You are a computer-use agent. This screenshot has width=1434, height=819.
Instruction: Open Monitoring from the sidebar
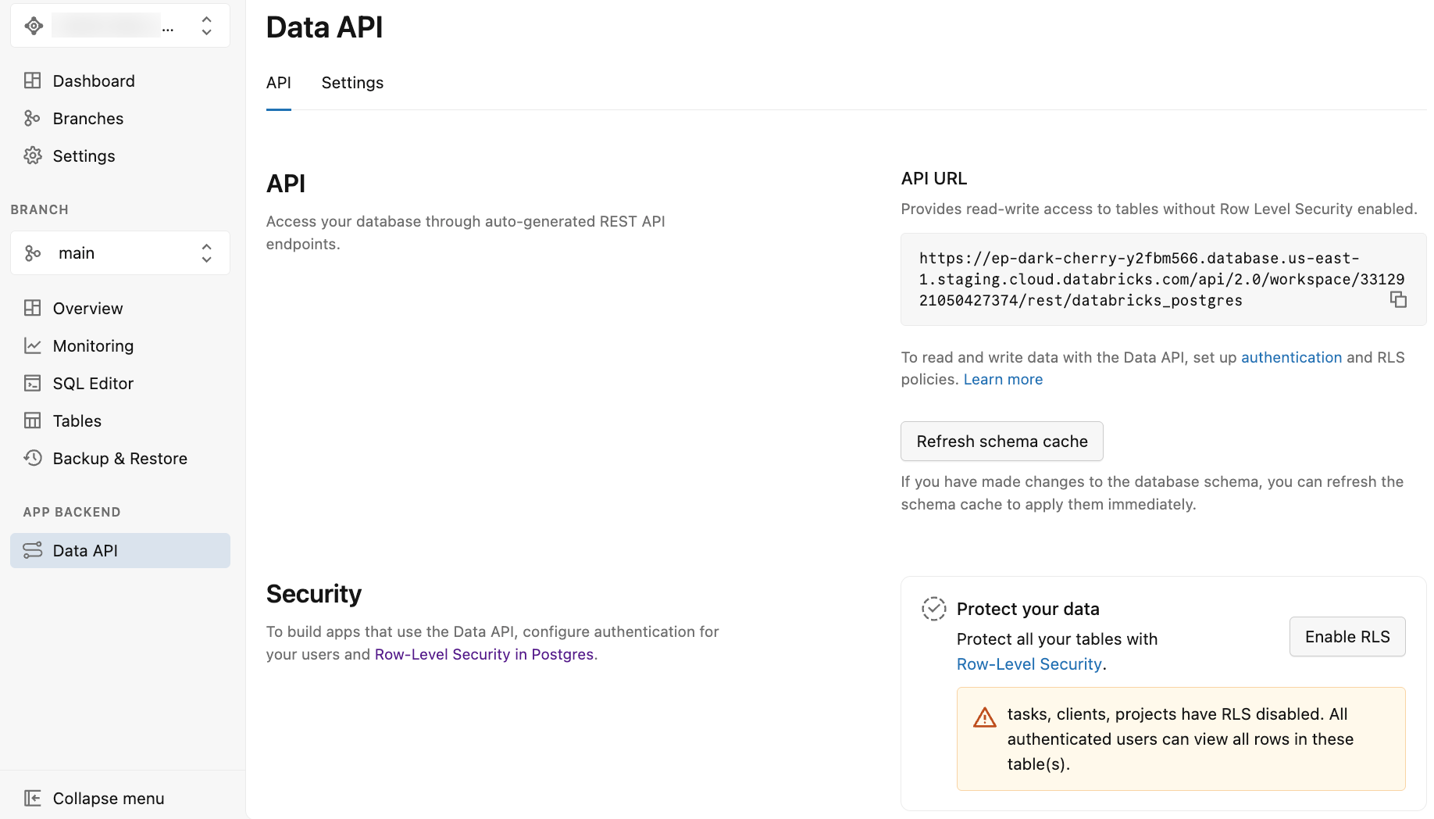[x=93, y=345]
